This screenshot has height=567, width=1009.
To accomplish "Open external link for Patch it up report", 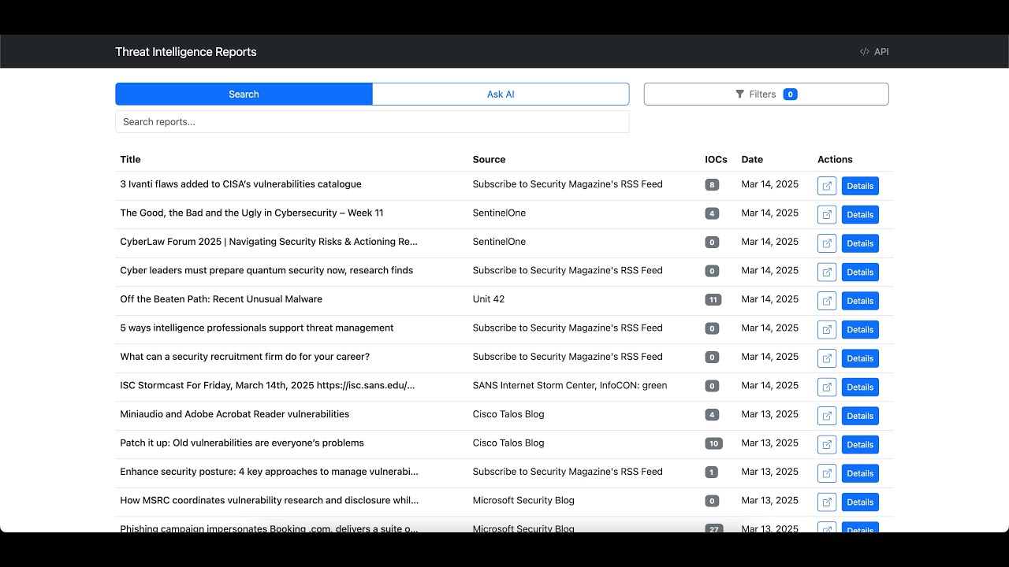I will 827,444.
